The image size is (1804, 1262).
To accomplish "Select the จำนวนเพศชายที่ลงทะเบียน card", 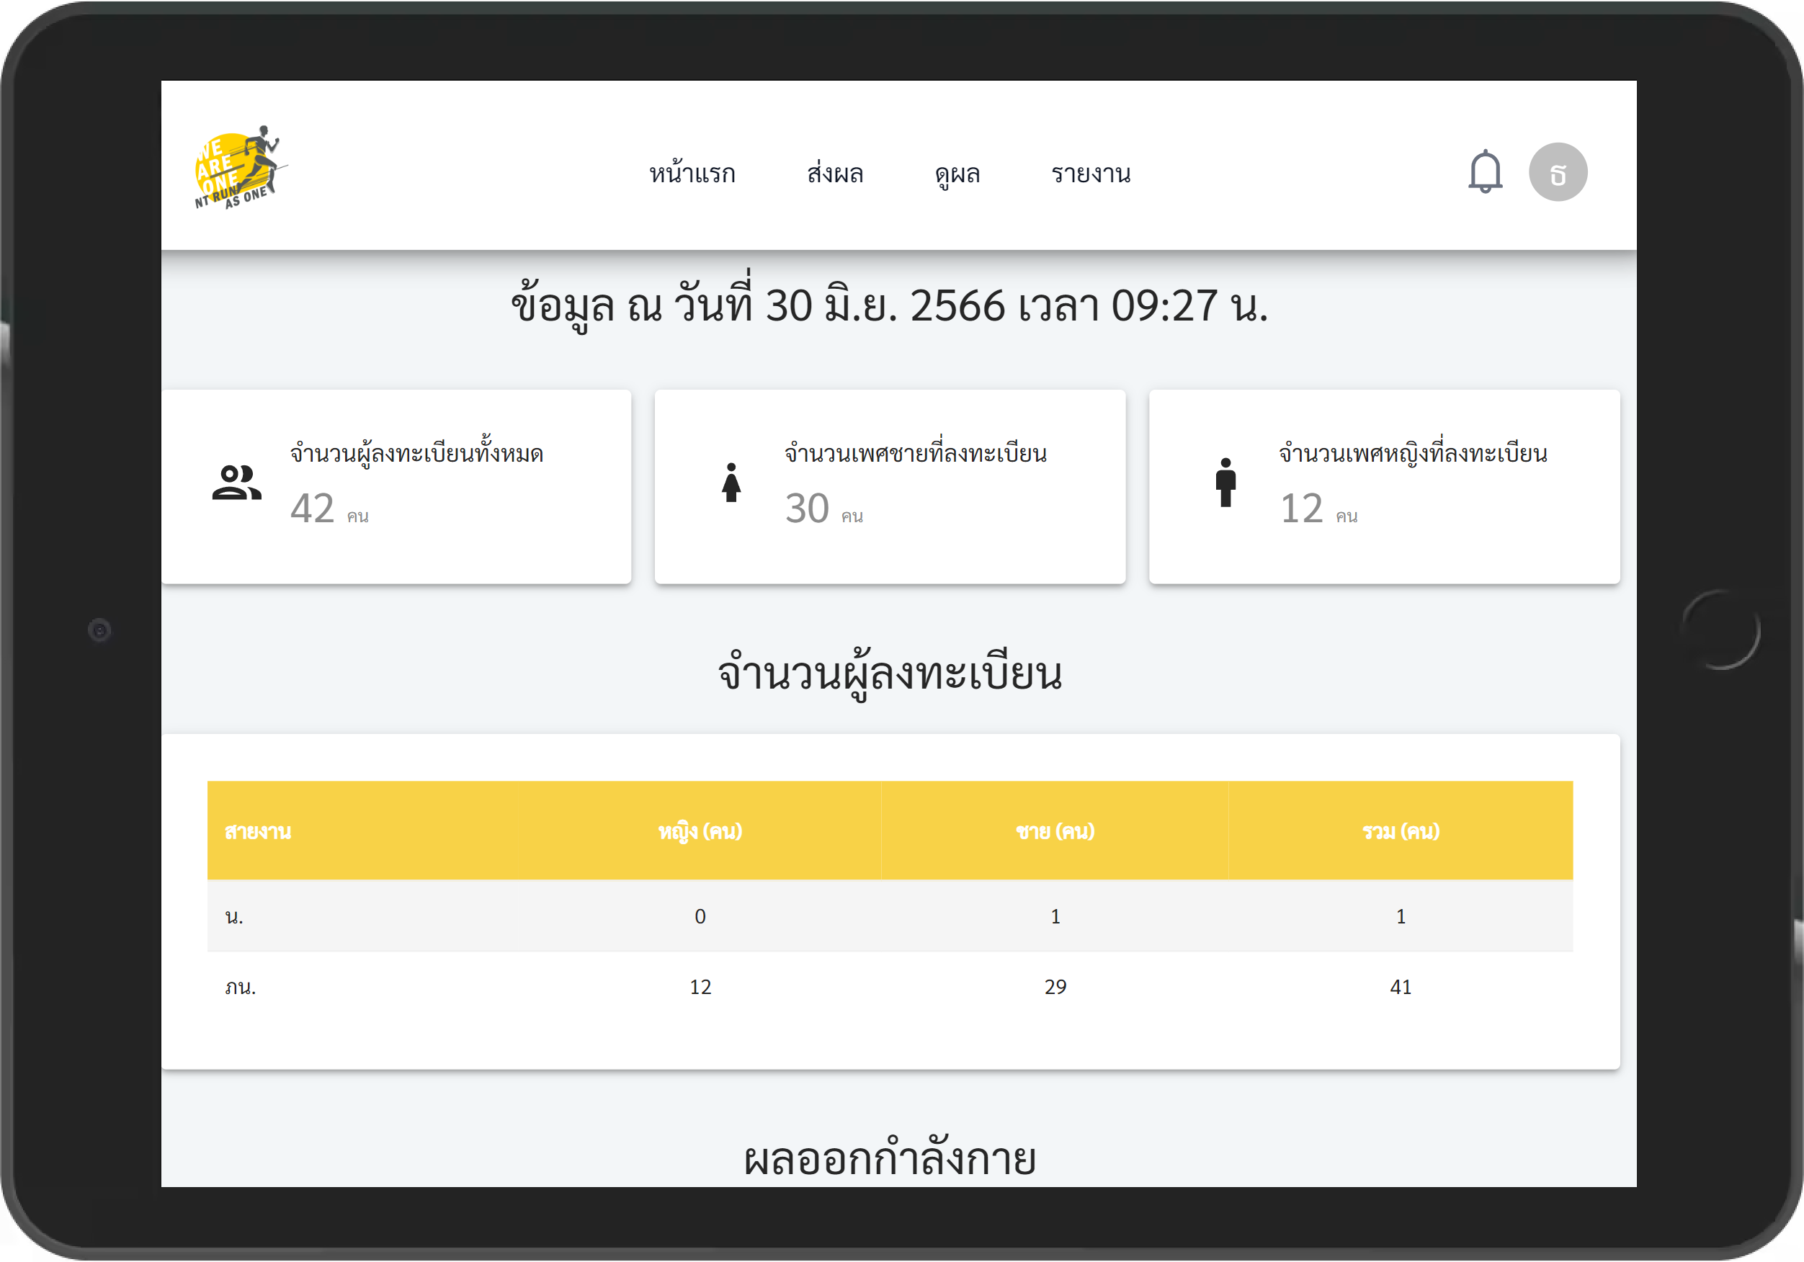I will (890, 486).
